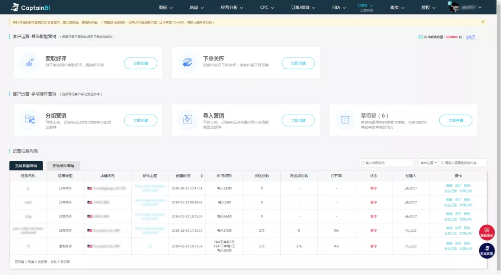The width and height of the screenshot is (501, 275).
Task: Click the 下单关怀 handshake icon
Action: coord(188,63)
